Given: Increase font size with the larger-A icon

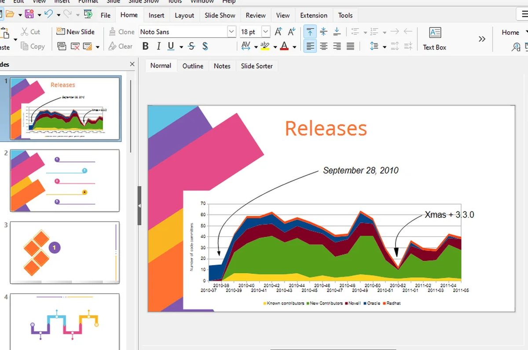Looking at the screenshot, I should click(x=279, y=32).
